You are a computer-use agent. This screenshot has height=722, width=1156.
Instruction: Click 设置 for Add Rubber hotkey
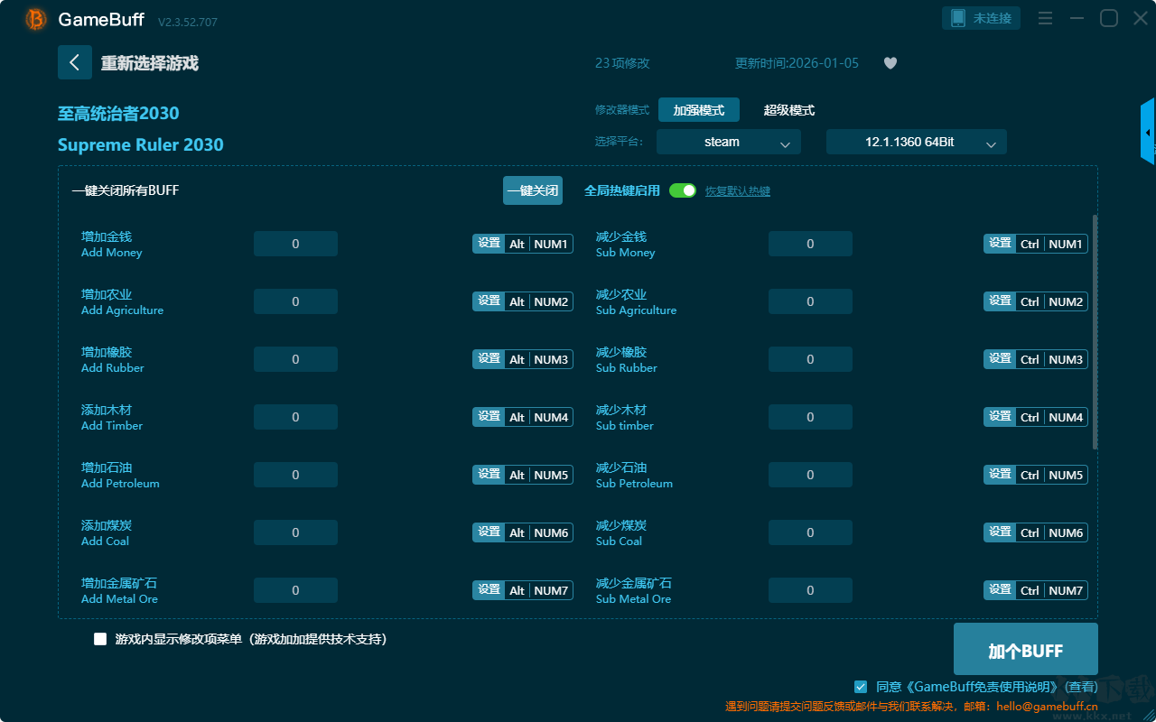(489, 359)
